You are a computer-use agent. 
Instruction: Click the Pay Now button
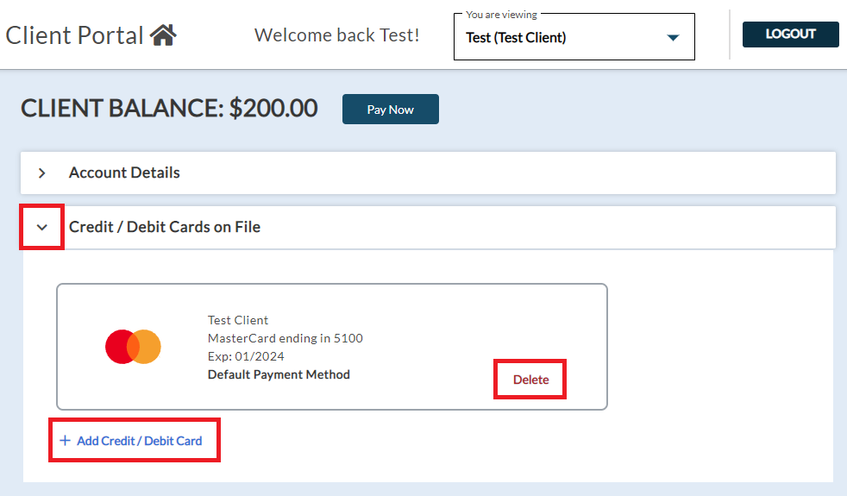click(x=390, y=110)
